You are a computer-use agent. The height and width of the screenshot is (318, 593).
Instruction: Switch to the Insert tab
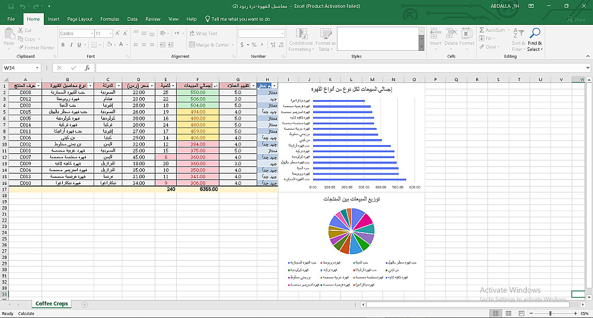click(53, 19)
